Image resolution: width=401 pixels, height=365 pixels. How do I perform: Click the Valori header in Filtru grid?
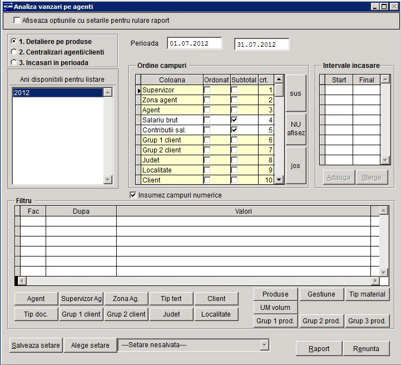pos(244,211)
